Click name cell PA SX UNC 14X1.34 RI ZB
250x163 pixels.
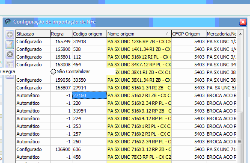139,49
